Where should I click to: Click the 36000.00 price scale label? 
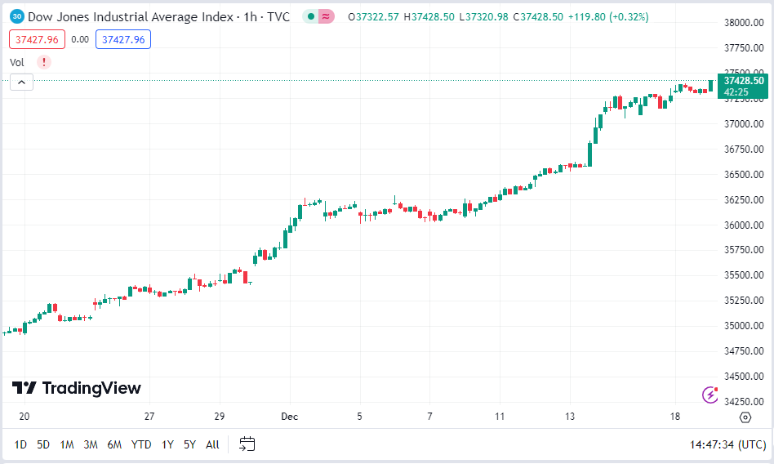coord(744,225)
